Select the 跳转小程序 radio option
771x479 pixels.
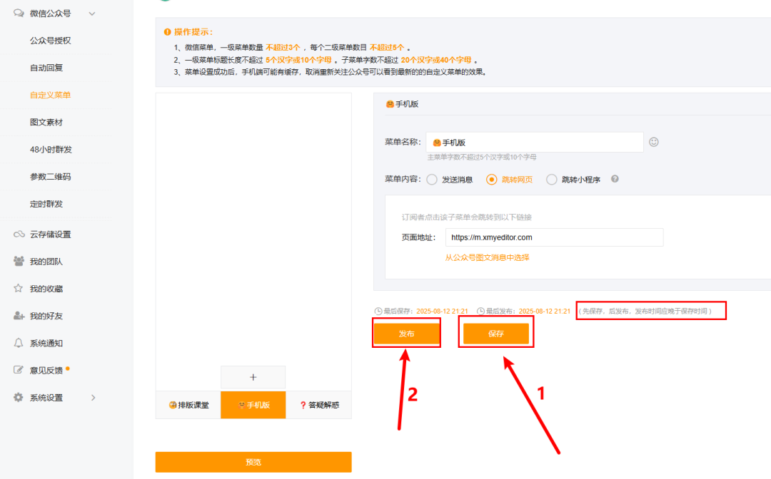pyautogui.click(x=551, y=180)
